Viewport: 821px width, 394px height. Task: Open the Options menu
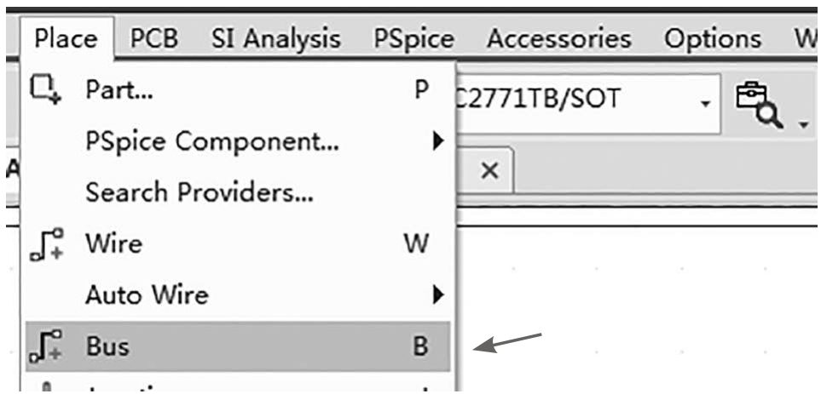[x=713, y=39]
